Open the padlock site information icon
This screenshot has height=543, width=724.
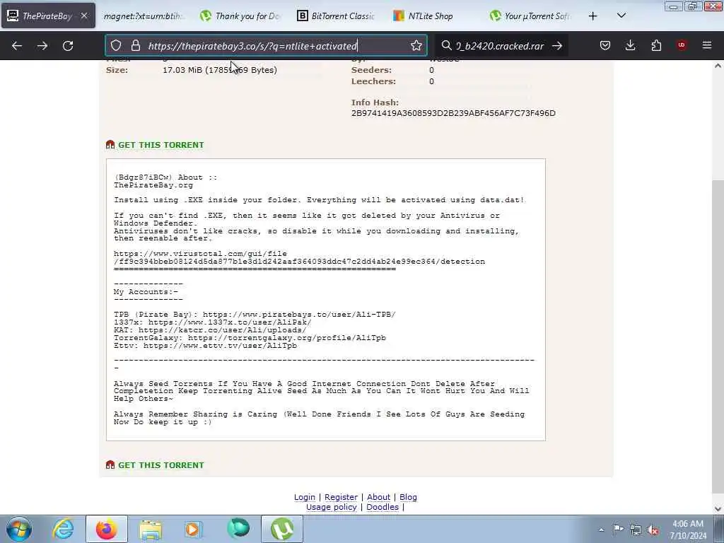pyautogui.click(x=135, y=46)
